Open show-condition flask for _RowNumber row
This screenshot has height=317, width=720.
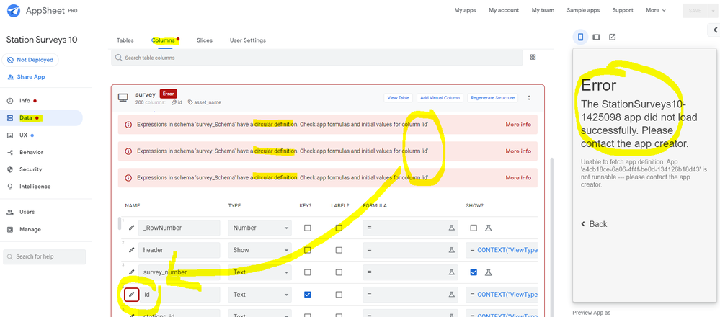(489, 228)
